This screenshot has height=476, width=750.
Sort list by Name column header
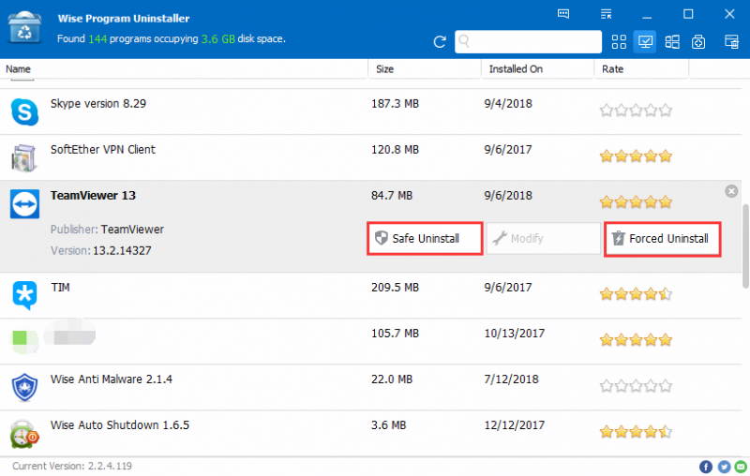tap(18, 68)
